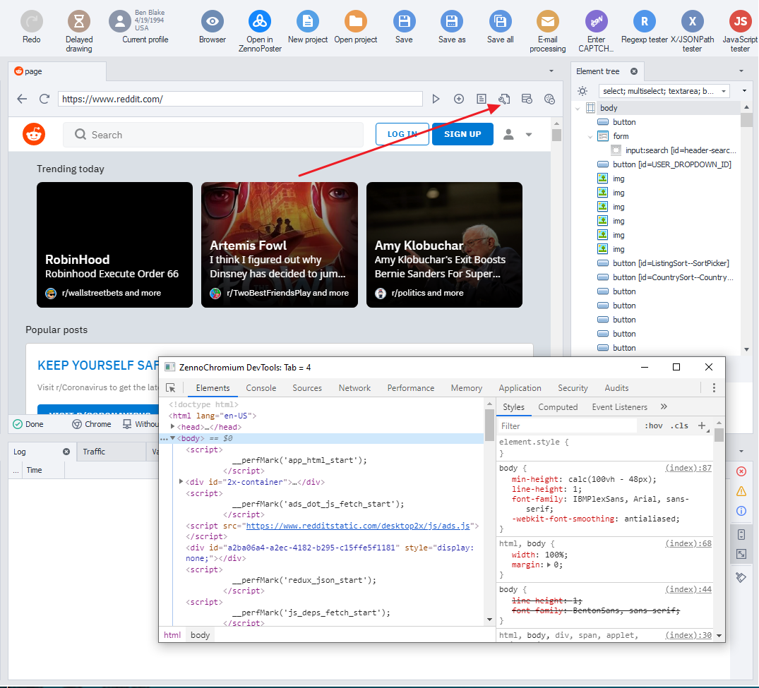Collapse the form node in Element tree
This screenshot has width=759, height=688.
click(x=590, y=136)
